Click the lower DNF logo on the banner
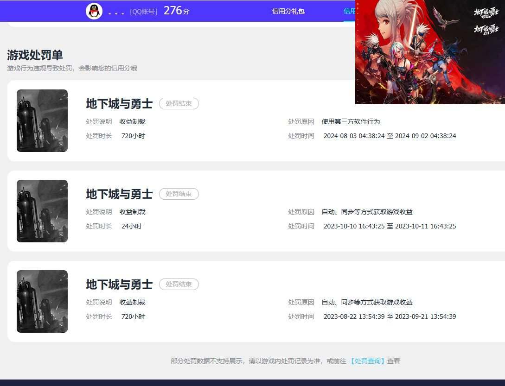The width and height of the screenshot is (505, 386). (x=486, y=29)
